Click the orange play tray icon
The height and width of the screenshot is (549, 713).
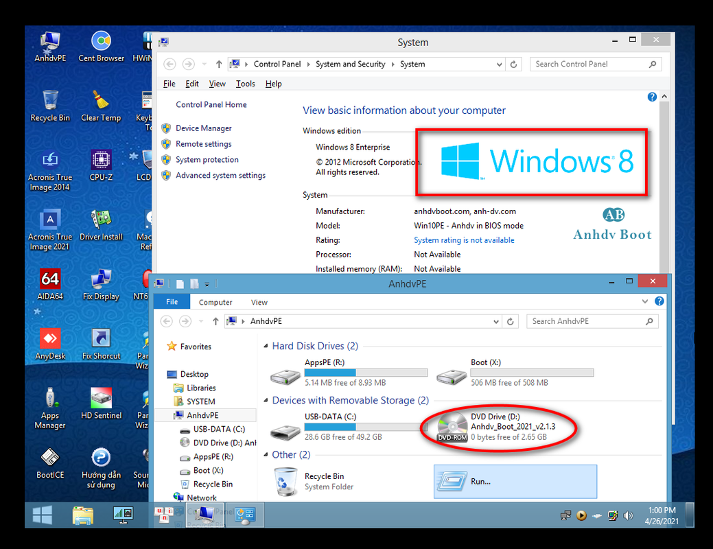581,515
